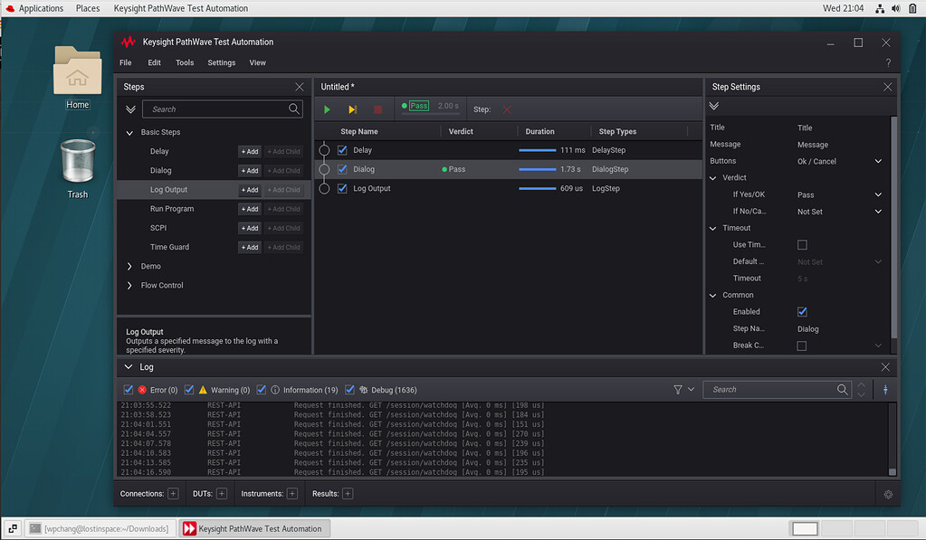Open the gear settings icon in the bottom bar
926x540 pixels.
(888, 494)
